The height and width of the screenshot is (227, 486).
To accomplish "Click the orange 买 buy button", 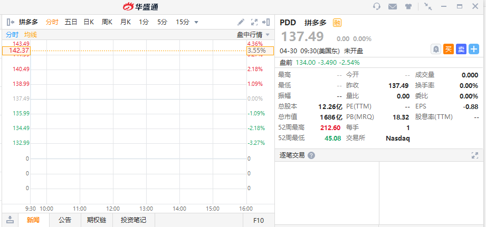I will [449, 49].
